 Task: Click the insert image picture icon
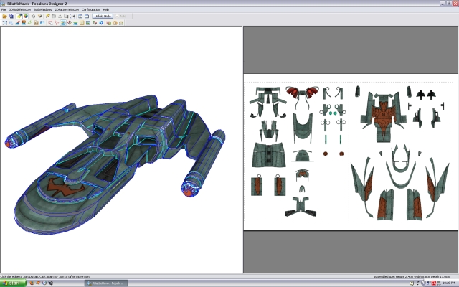click(88, 23)
